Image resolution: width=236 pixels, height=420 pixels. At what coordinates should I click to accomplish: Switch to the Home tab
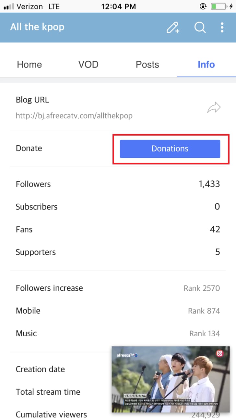tap(29, 64)
